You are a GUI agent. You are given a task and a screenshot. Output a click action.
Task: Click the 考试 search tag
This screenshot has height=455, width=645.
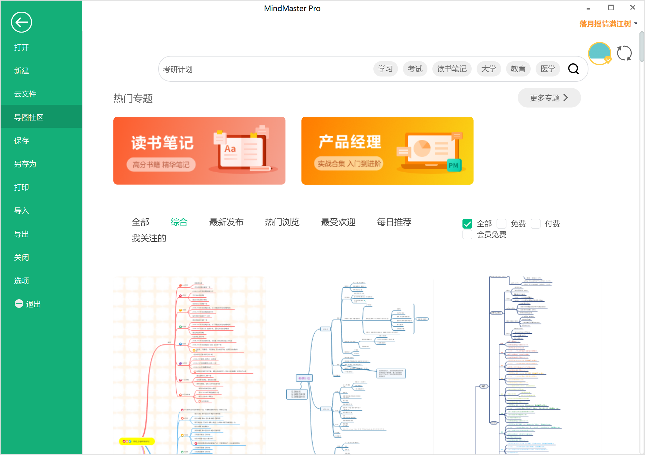(x=415, y=69)
